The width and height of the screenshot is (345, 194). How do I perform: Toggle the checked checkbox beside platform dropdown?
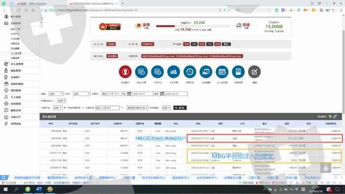point(65,108)
